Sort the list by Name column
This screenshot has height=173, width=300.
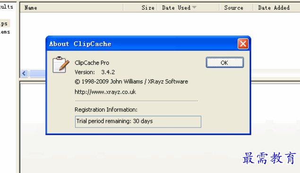pos(71,8)
